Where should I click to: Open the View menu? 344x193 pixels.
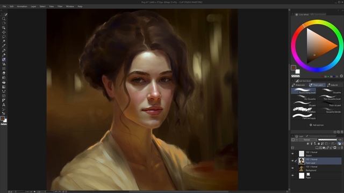coord(52,6)
